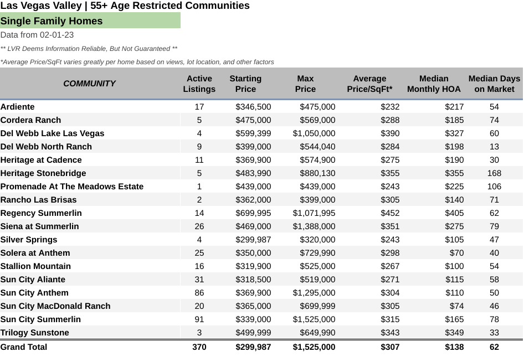This screenshot has height=362, width=529.
Task: Click the Median Days on Market header
Action: [x=494, y=84]
